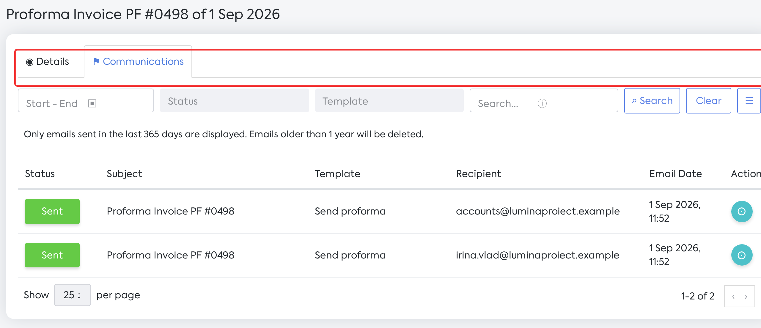
Task: Open the Details tab
Action: (x=48, y=62)
